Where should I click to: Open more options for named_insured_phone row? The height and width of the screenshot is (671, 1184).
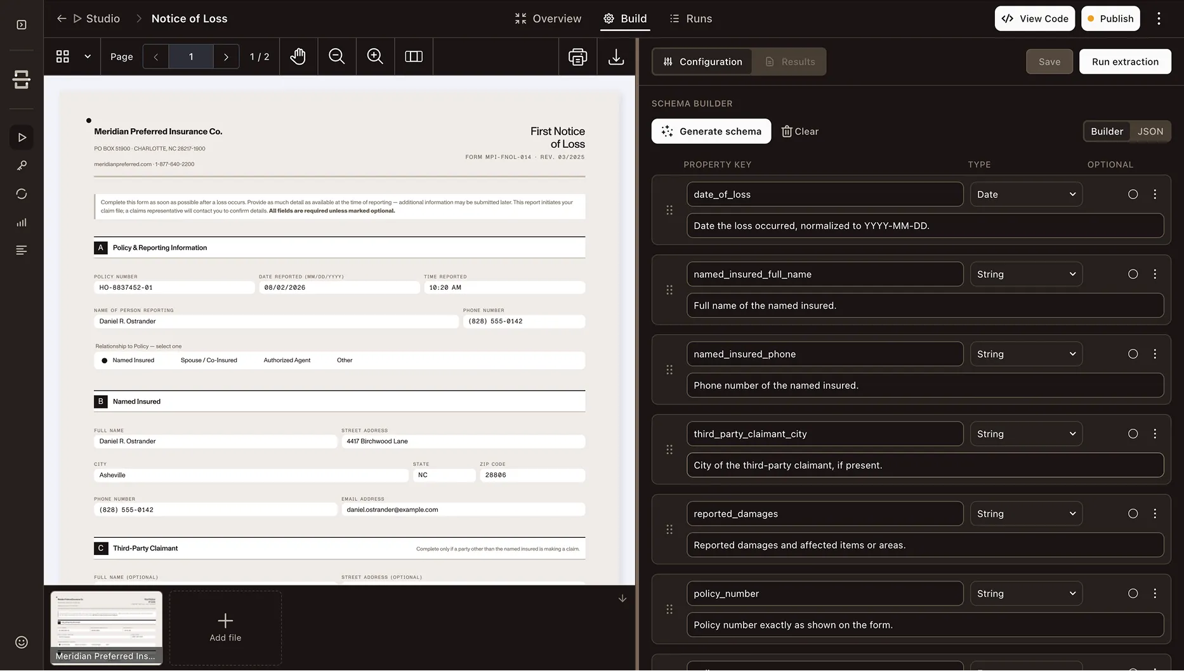pyautogui.click(x=1155, y=355)
